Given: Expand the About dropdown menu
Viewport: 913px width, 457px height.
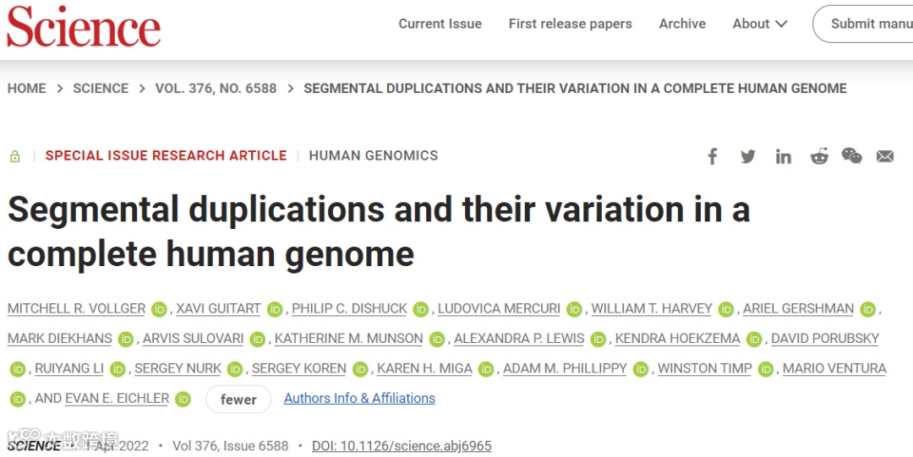Looking at the screenshot, I should [x=759, y=24].
